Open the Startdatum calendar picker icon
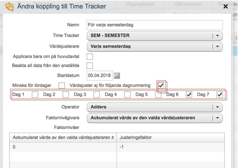This screenshot has height=168, width=238. click(117, 76)
